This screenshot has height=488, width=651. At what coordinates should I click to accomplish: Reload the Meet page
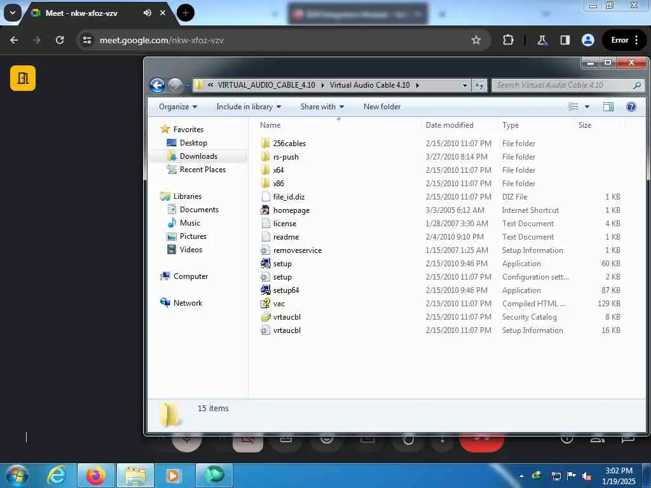click(x=60, y=40)
